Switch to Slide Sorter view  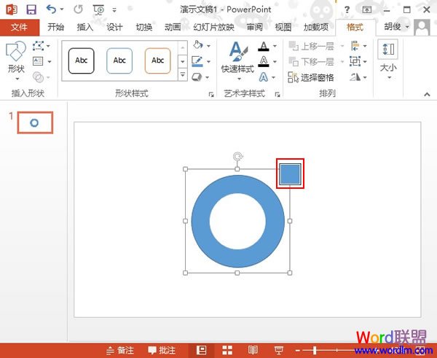tap(227, 350)
